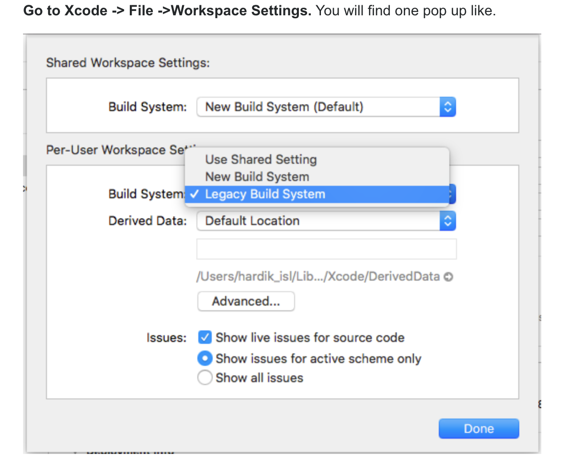Click Build System label in the Shared Workspace section
The image size is (571, 476).
[x=148, y=107]
